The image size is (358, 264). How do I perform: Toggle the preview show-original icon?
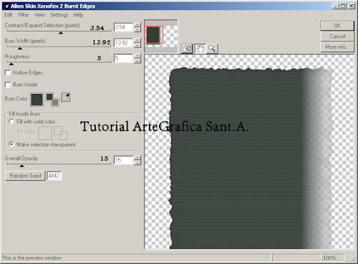(187, 49)
